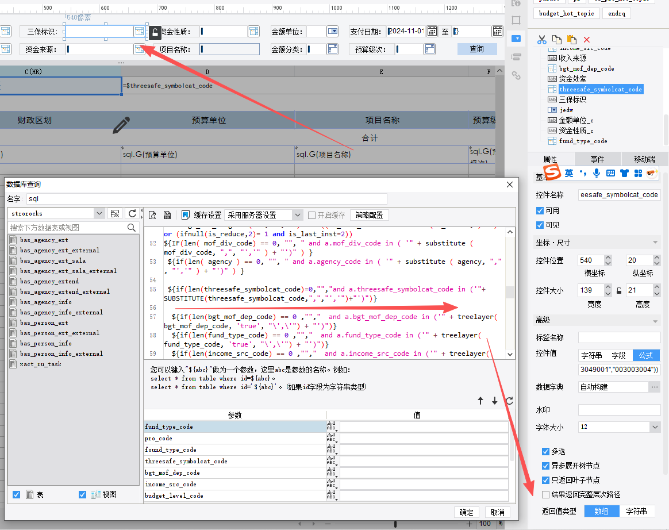Click the 策略配置 button

click(x=369, y=215)
